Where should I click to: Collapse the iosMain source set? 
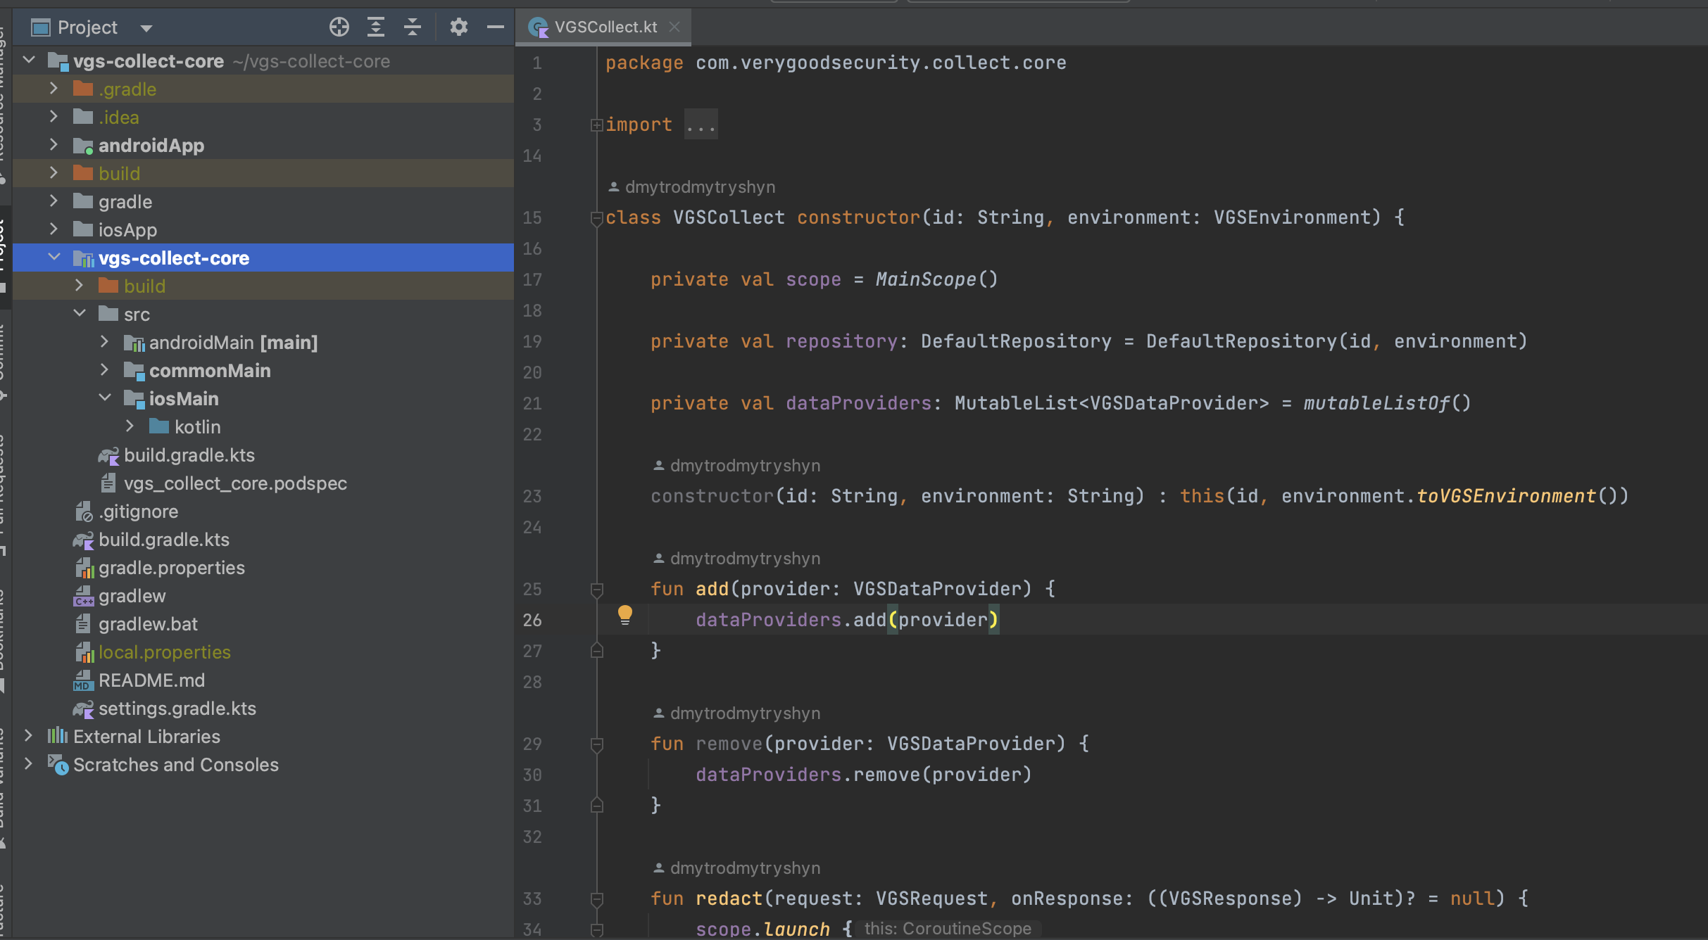point(105,398)
